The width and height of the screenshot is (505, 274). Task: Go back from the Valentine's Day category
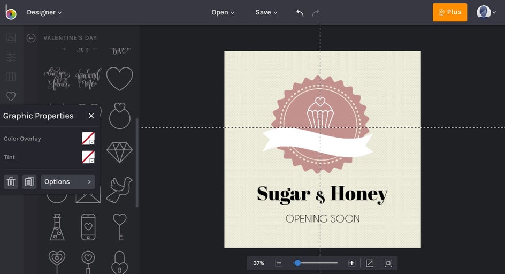point(31,38)
